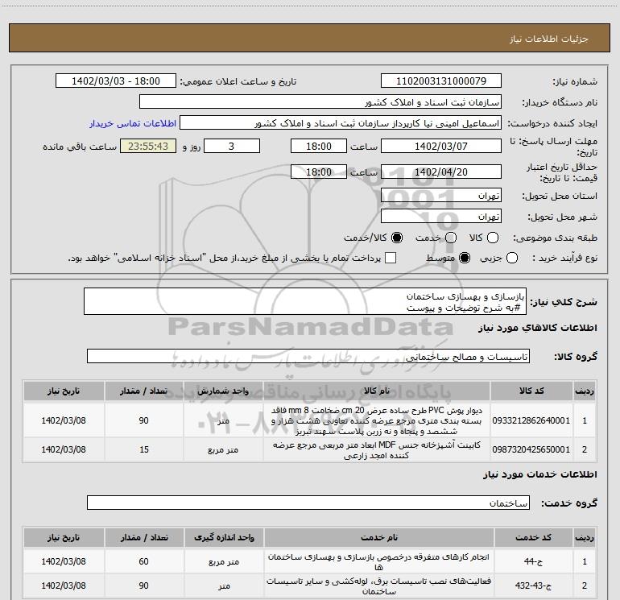620x600 pixels.
Task: Click the نام خدمت column header
Action: point(378,537)
